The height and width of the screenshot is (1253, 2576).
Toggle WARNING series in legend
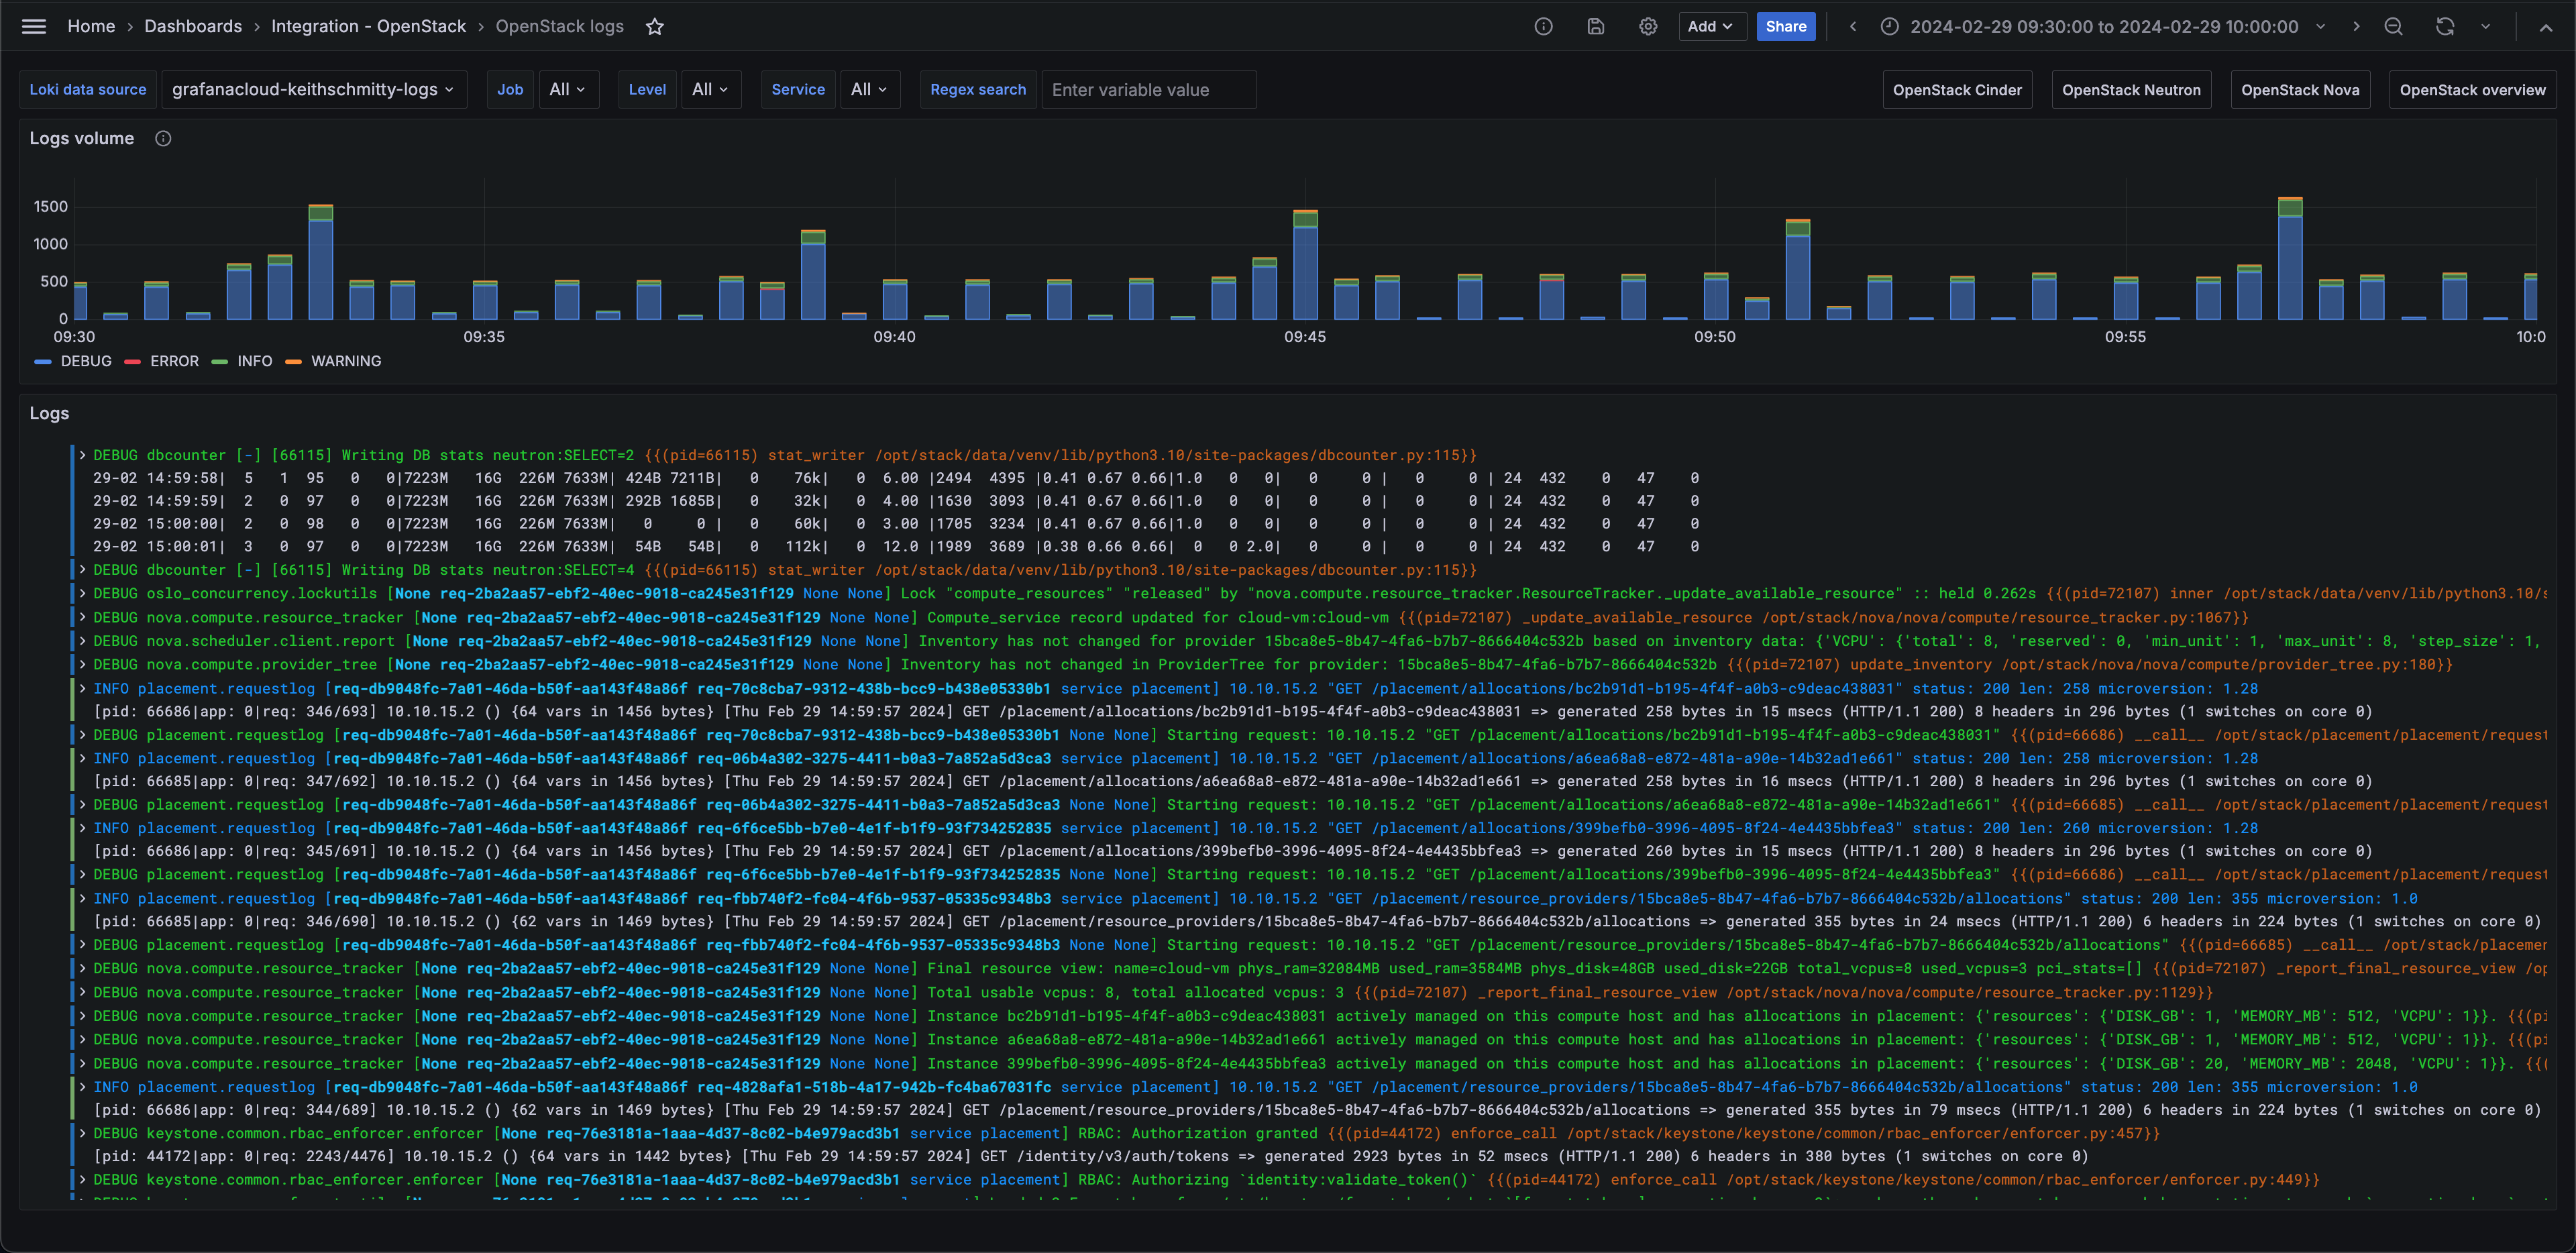click(x=345, y=361)
